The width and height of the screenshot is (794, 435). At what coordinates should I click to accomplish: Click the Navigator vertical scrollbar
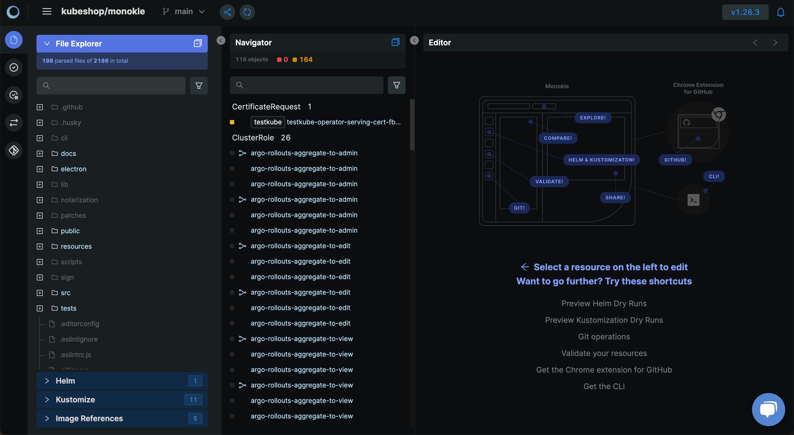(x=412, y=125)
